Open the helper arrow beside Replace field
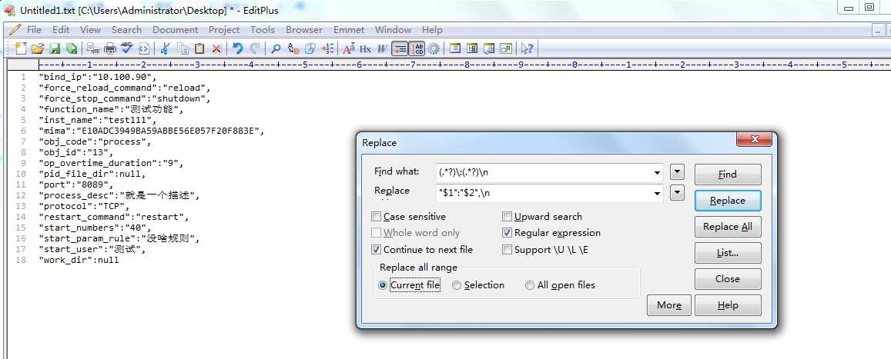Screen dimensions: 891x359 point(677,193)
